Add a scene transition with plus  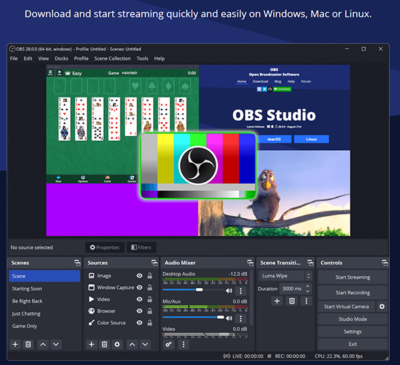277,301
